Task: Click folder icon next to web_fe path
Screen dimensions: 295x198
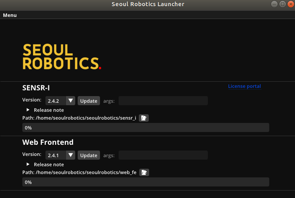Action: (x=144, y=172)
